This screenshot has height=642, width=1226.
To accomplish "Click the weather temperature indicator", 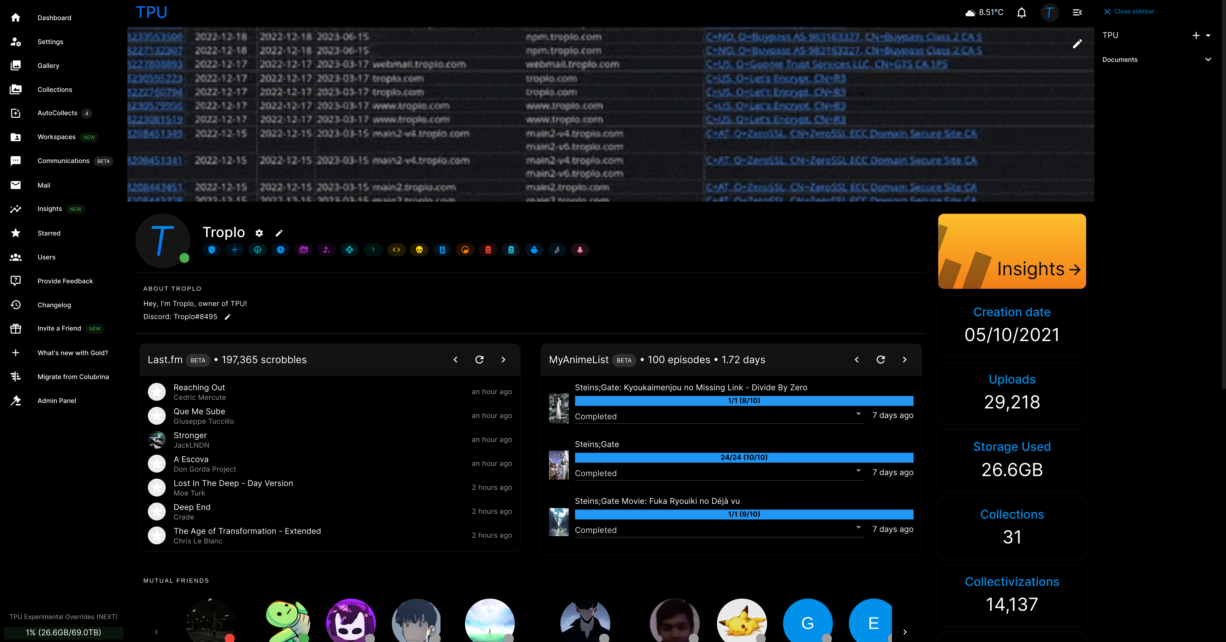I will pyautogui.click(x=984, y=12).
